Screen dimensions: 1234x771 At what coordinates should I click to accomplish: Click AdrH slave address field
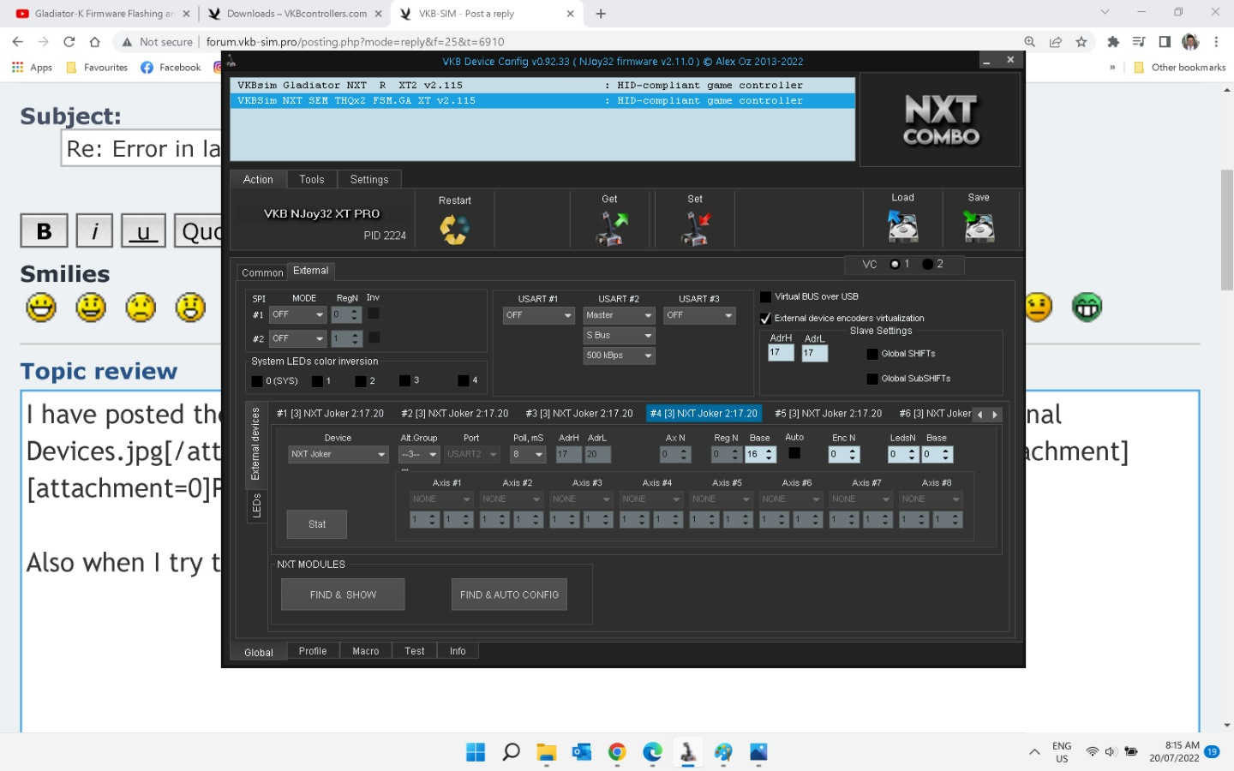(x=781, y=352)
